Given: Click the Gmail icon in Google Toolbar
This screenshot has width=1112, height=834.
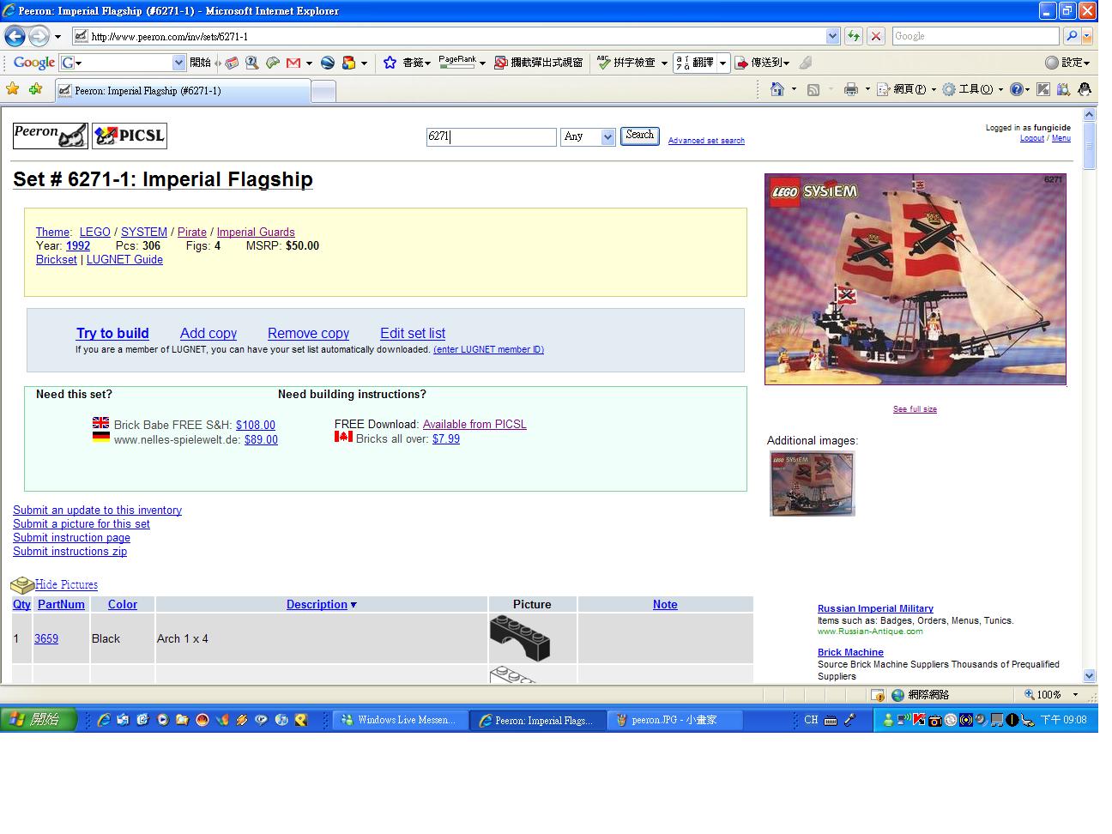Looking at the screenshot, I should 293,63.
